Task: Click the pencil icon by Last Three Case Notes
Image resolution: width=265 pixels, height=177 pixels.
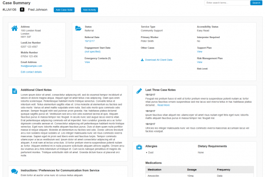Action: coord(139,90)
